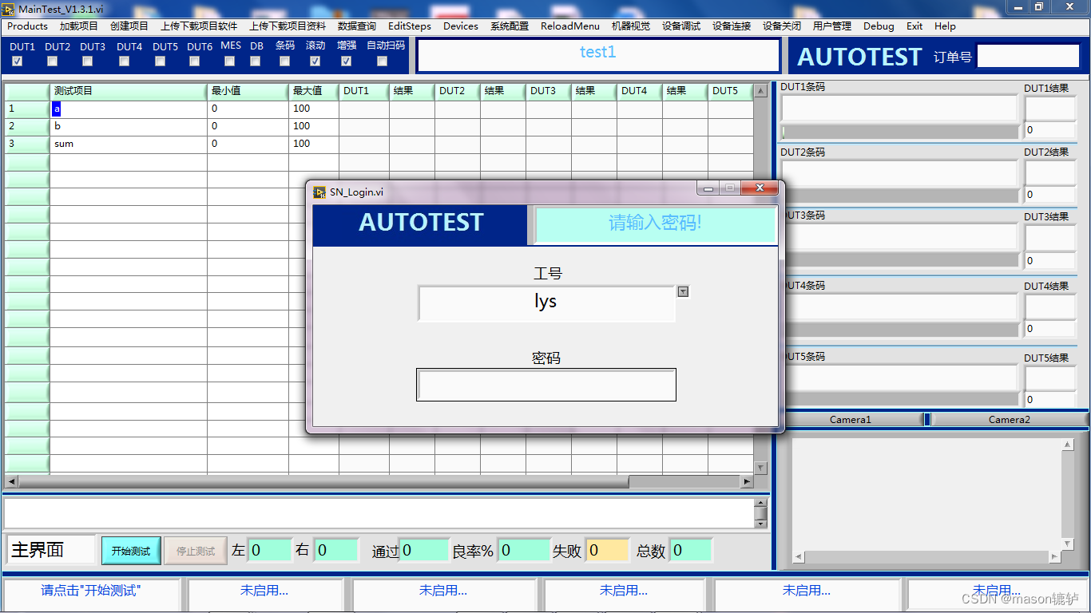Switch to the Camera2 tab
Viewport: 1091px width, 613px height.
coord(1010,419)
